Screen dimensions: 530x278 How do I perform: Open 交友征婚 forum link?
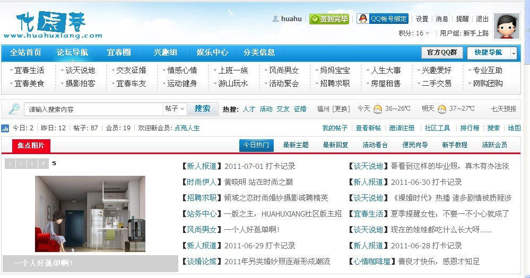[x=131, y=70]
